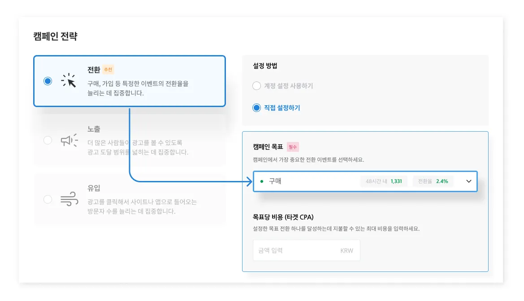
Task: Click the 노출 strategy card title
Action: 94,129
